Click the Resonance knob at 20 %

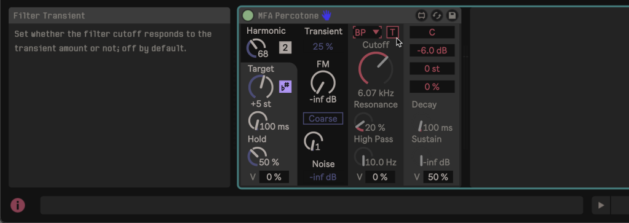(363, 123)
